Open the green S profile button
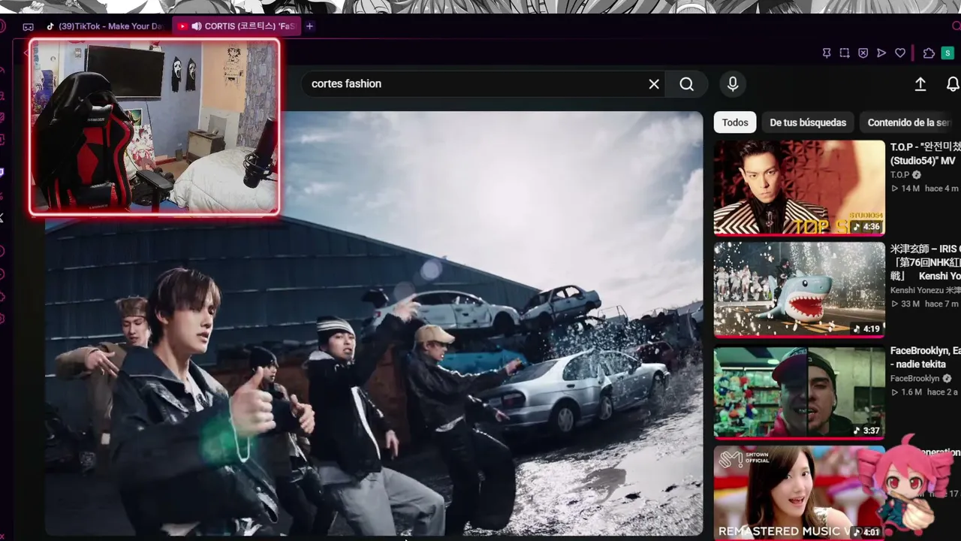961x541 pixels. coord(947,53)
